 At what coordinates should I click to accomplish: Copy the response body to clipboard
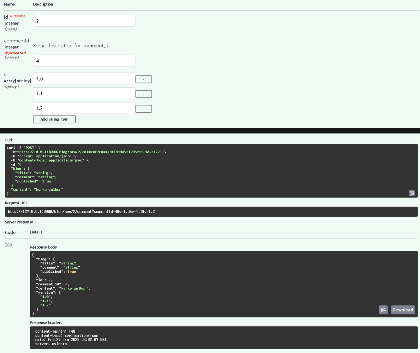pyautogui.click(x=383, y=310)
